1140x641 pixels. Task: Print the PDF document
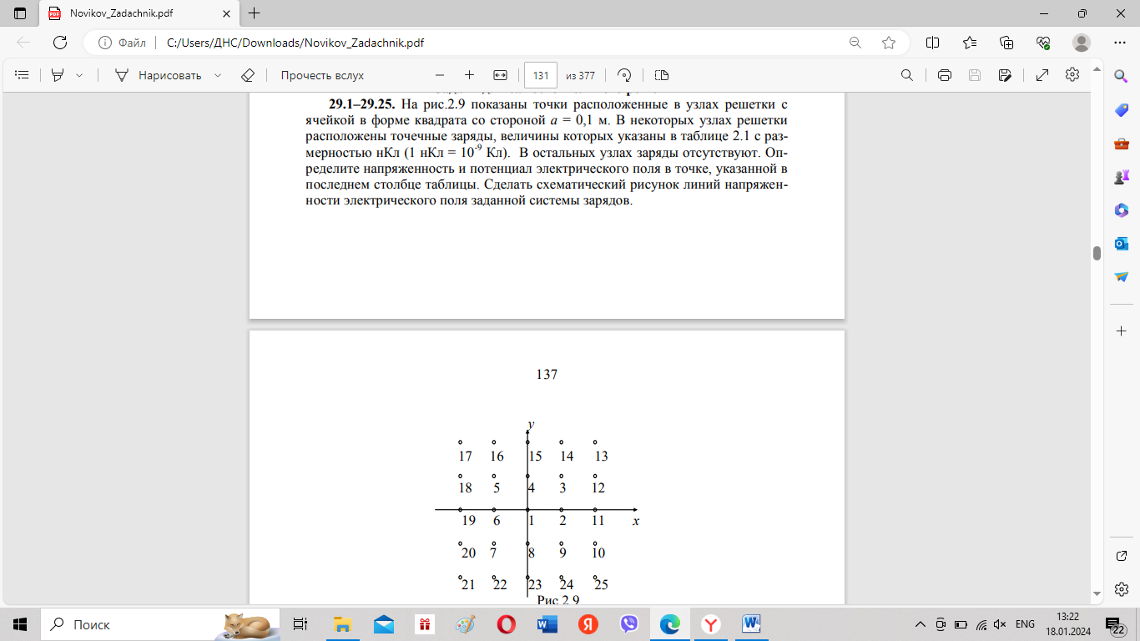click(x=945, y=75)
